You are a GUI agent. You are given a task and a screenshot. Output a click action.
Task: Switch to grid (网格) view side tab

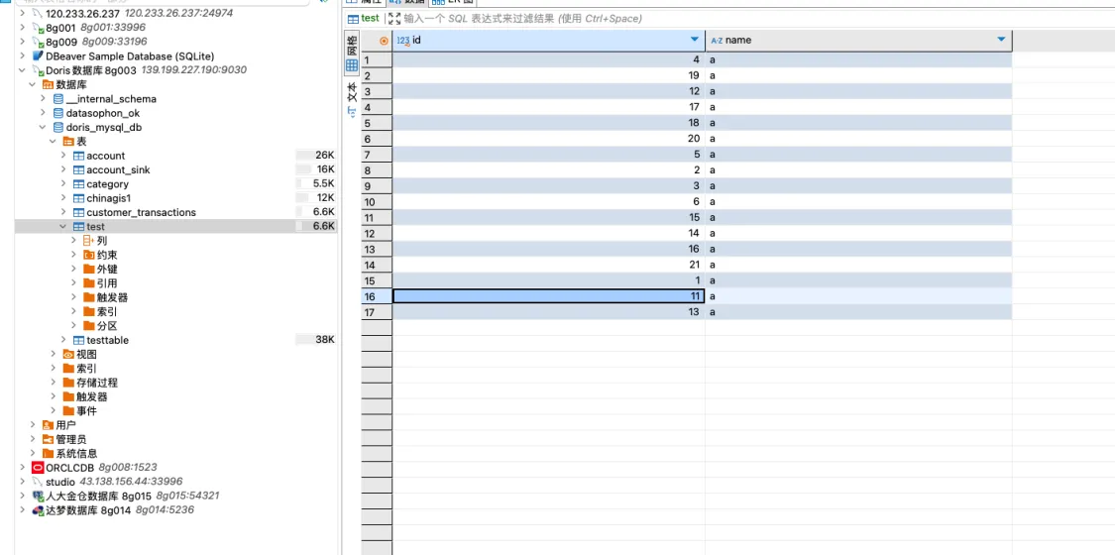(x=351, y=52)
